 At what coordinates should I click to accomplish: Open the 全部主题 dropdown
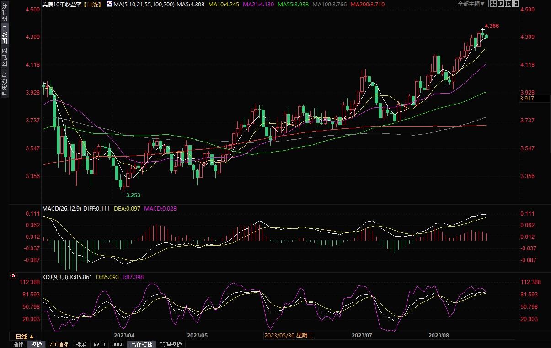point(471,4)
